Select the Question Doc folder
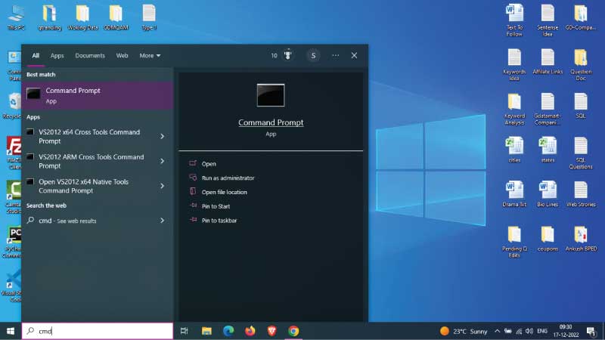 tap(581, 65)
